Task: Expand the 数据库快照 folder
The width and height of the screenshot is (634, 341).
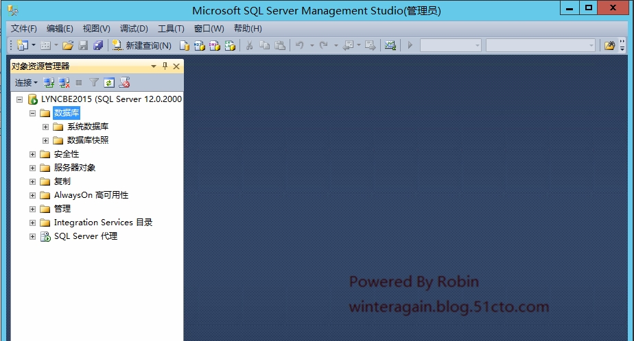Action: point(45,140)
